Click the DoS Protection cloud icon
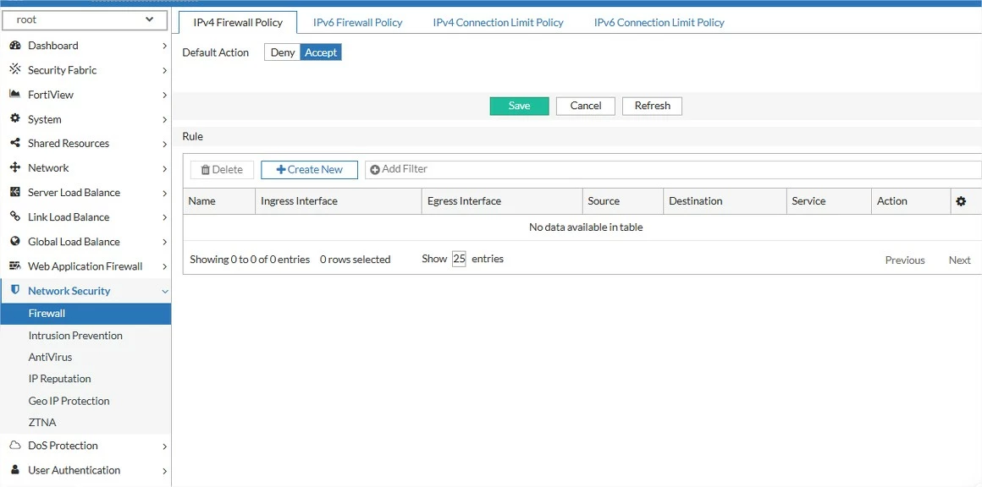982x487 pixels. point(15,445)
